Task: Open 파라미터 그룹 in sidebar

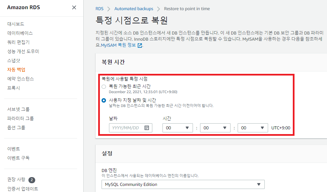Action: (20, 119)
